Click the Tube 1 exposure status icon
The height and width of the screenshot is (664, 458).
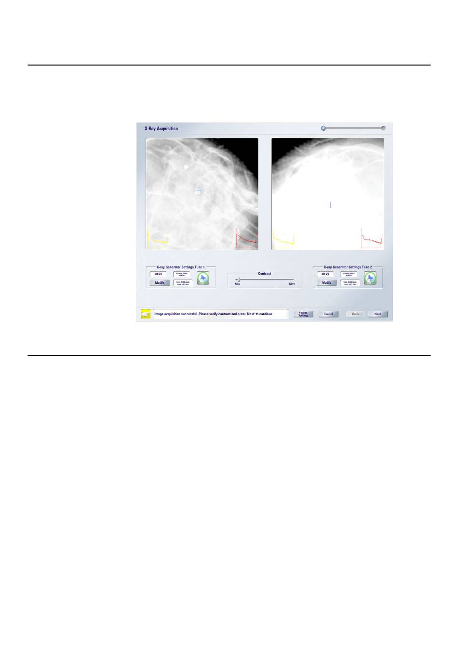tap(203, 278)
